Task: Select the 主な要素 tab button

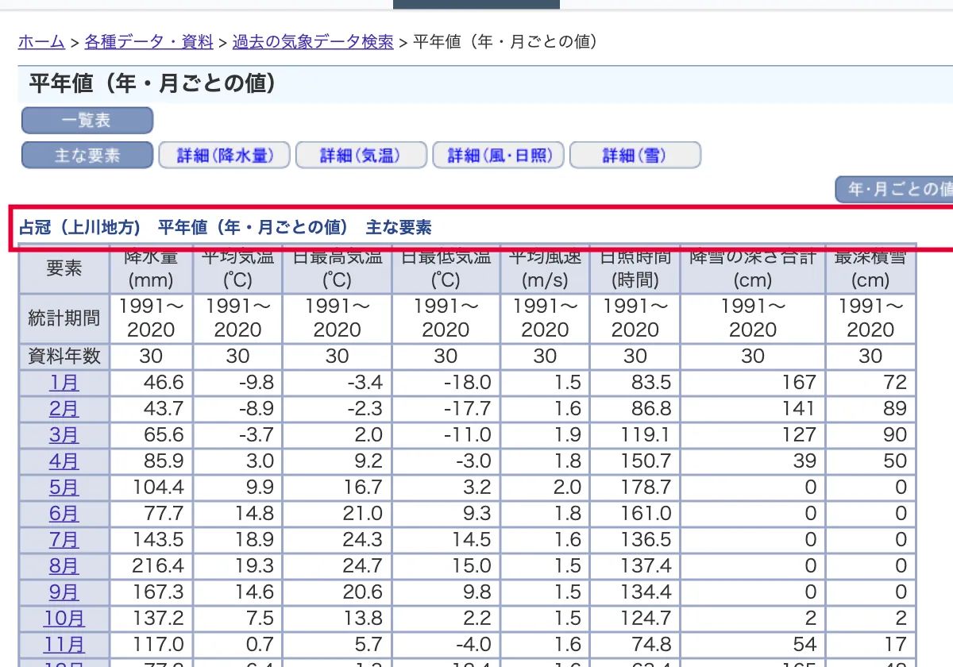Action: pos(87,156)
